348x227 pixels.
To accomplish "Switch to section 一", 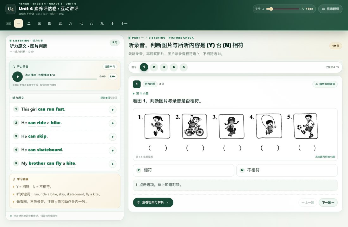I will (18, 23).
